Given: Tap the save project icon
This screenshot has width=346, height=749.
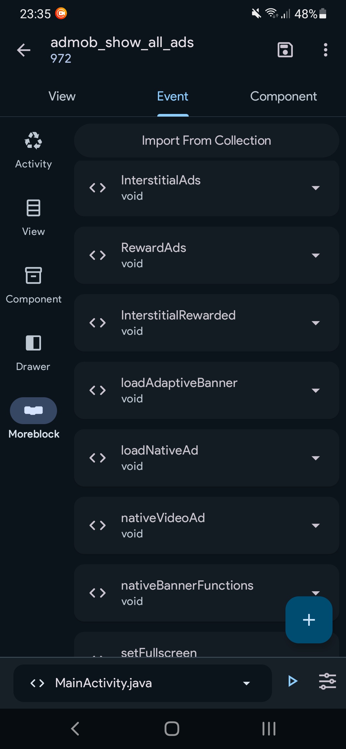Looking at the screenshot, I should [x=285, y=50].
